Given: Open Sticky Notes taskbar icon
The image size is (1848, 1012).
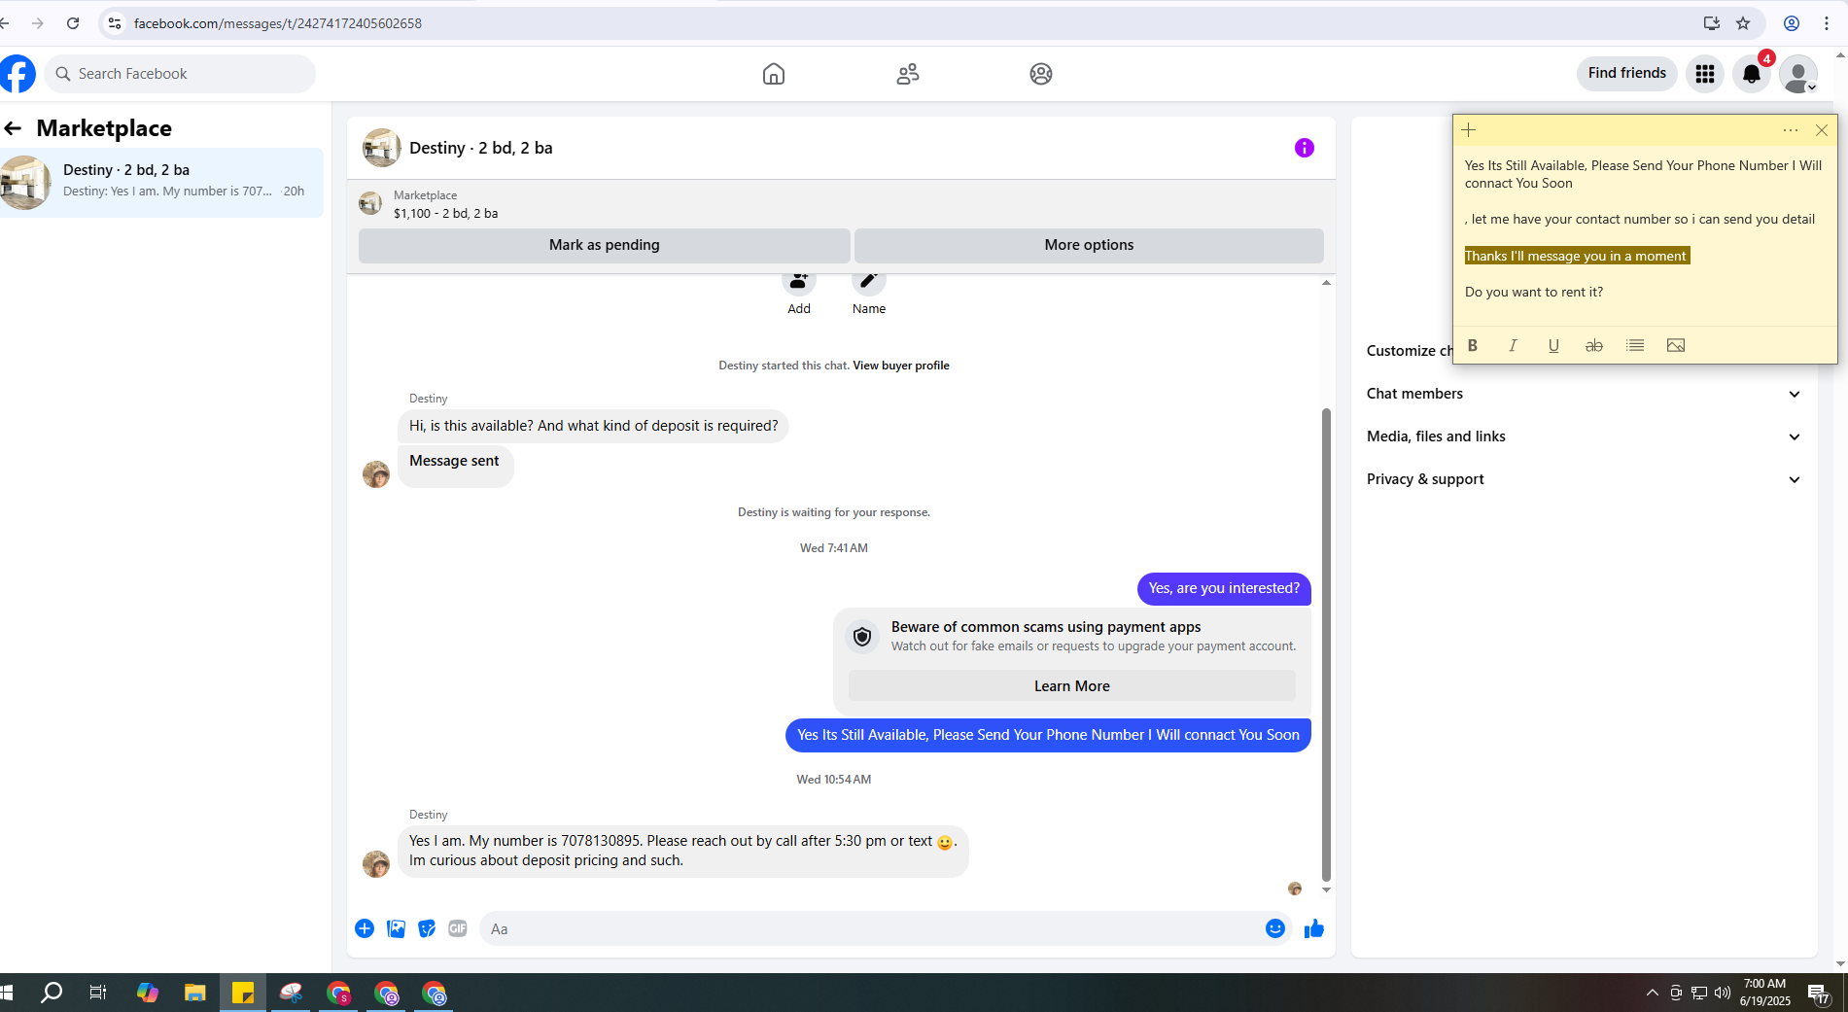Looking at the screenshot, I should coord(243,993).
